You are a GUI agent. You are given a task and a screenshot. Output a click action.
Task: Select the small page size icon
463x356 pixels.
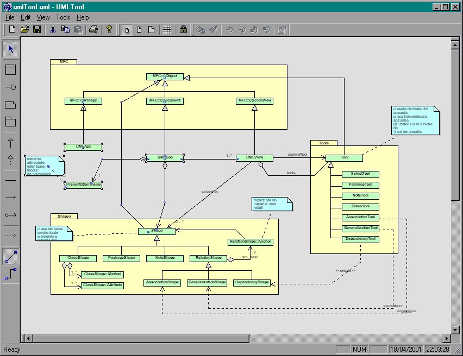coord(127,30)
